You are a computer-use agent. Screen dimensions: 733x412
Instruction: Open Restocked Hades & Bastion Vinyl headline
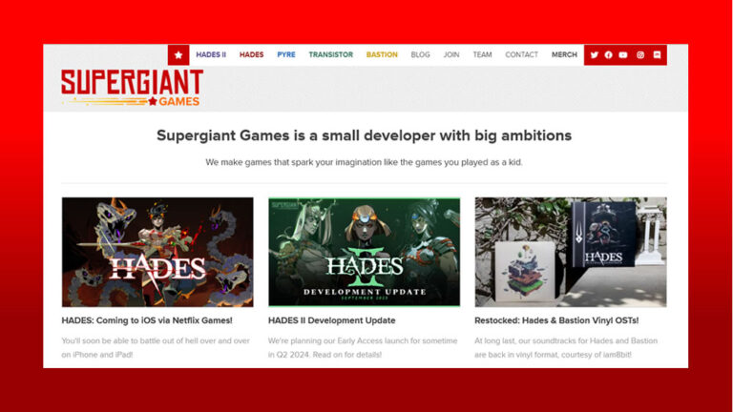556,320
